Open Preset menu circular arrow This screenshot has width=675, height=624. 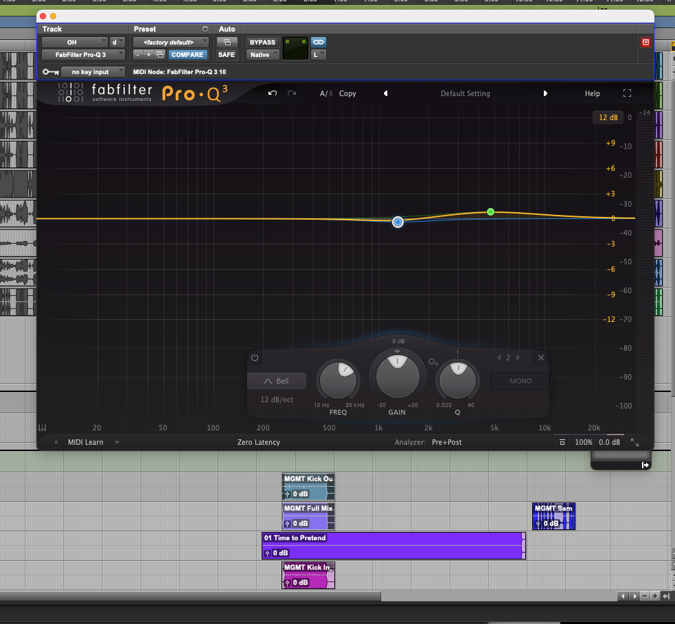tap(205, 29)
